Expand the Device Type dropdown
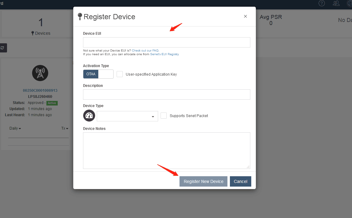The image size is (352, 218). click(127, 116)
